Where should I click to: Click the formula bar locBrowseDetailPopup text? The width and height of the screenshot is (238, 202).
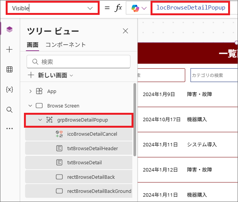click(x=190, y=8)
